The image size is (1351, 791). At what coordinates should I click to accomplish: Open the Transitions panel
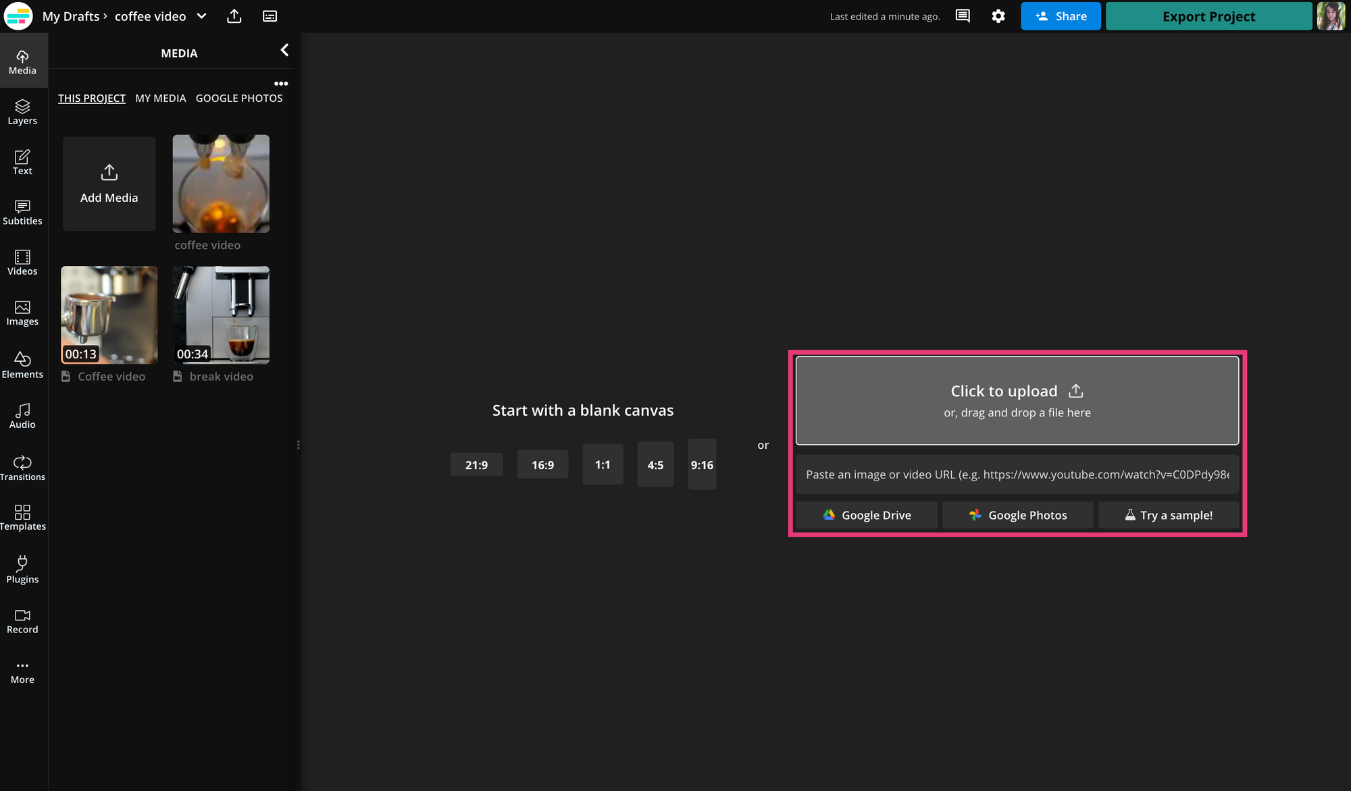(22, 468)
